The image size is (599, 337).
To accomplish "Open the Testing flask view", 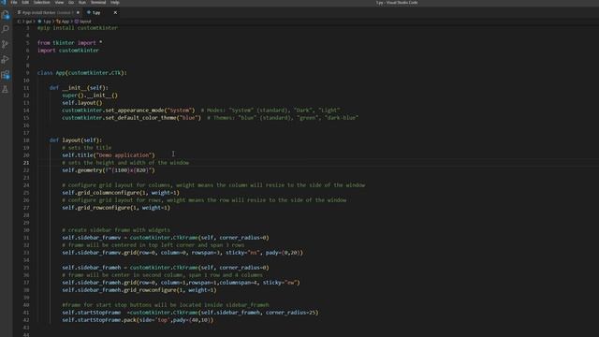I will coord(6,90).
